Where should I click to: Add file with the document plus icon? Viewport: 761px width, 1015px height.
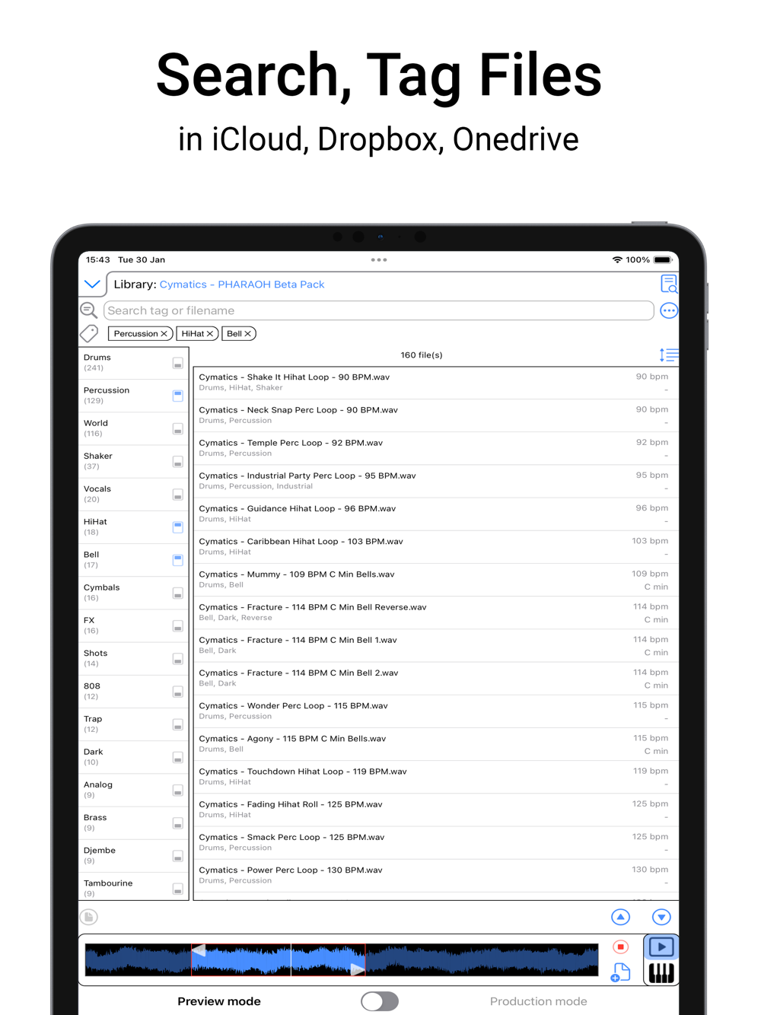[x=621, y=972]
